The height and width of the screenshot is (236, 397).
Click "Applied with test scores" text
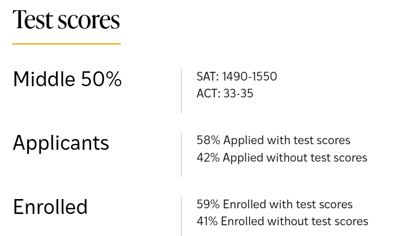coord(286,141)
